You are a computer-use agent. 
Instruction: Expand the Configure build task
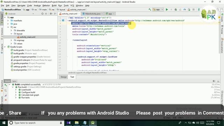pyautogui.click(x=16, y=92)
